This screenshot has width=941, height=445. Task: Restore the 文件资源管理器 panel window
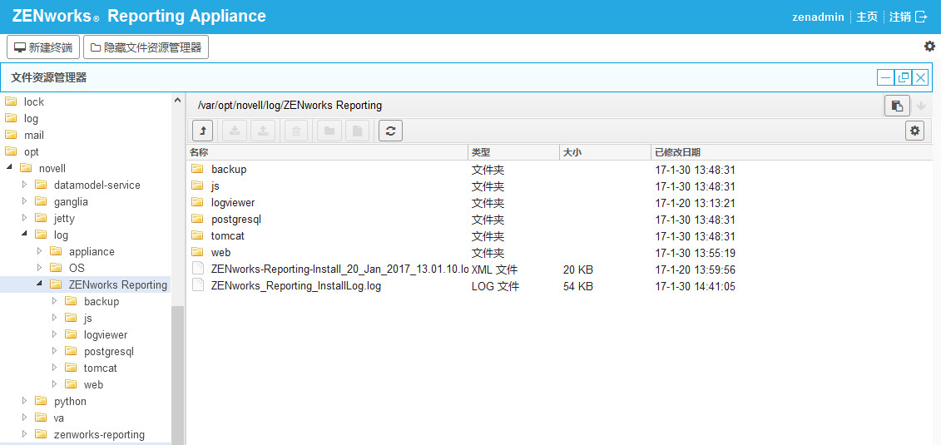pos(903,77)
